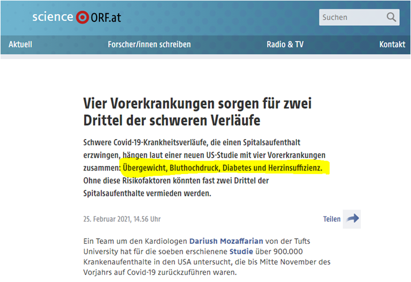Click the date '25. Februar 2021, 14.56 Uhr'
The height and width of the screenshot is (282, 411).
[122, 219]
